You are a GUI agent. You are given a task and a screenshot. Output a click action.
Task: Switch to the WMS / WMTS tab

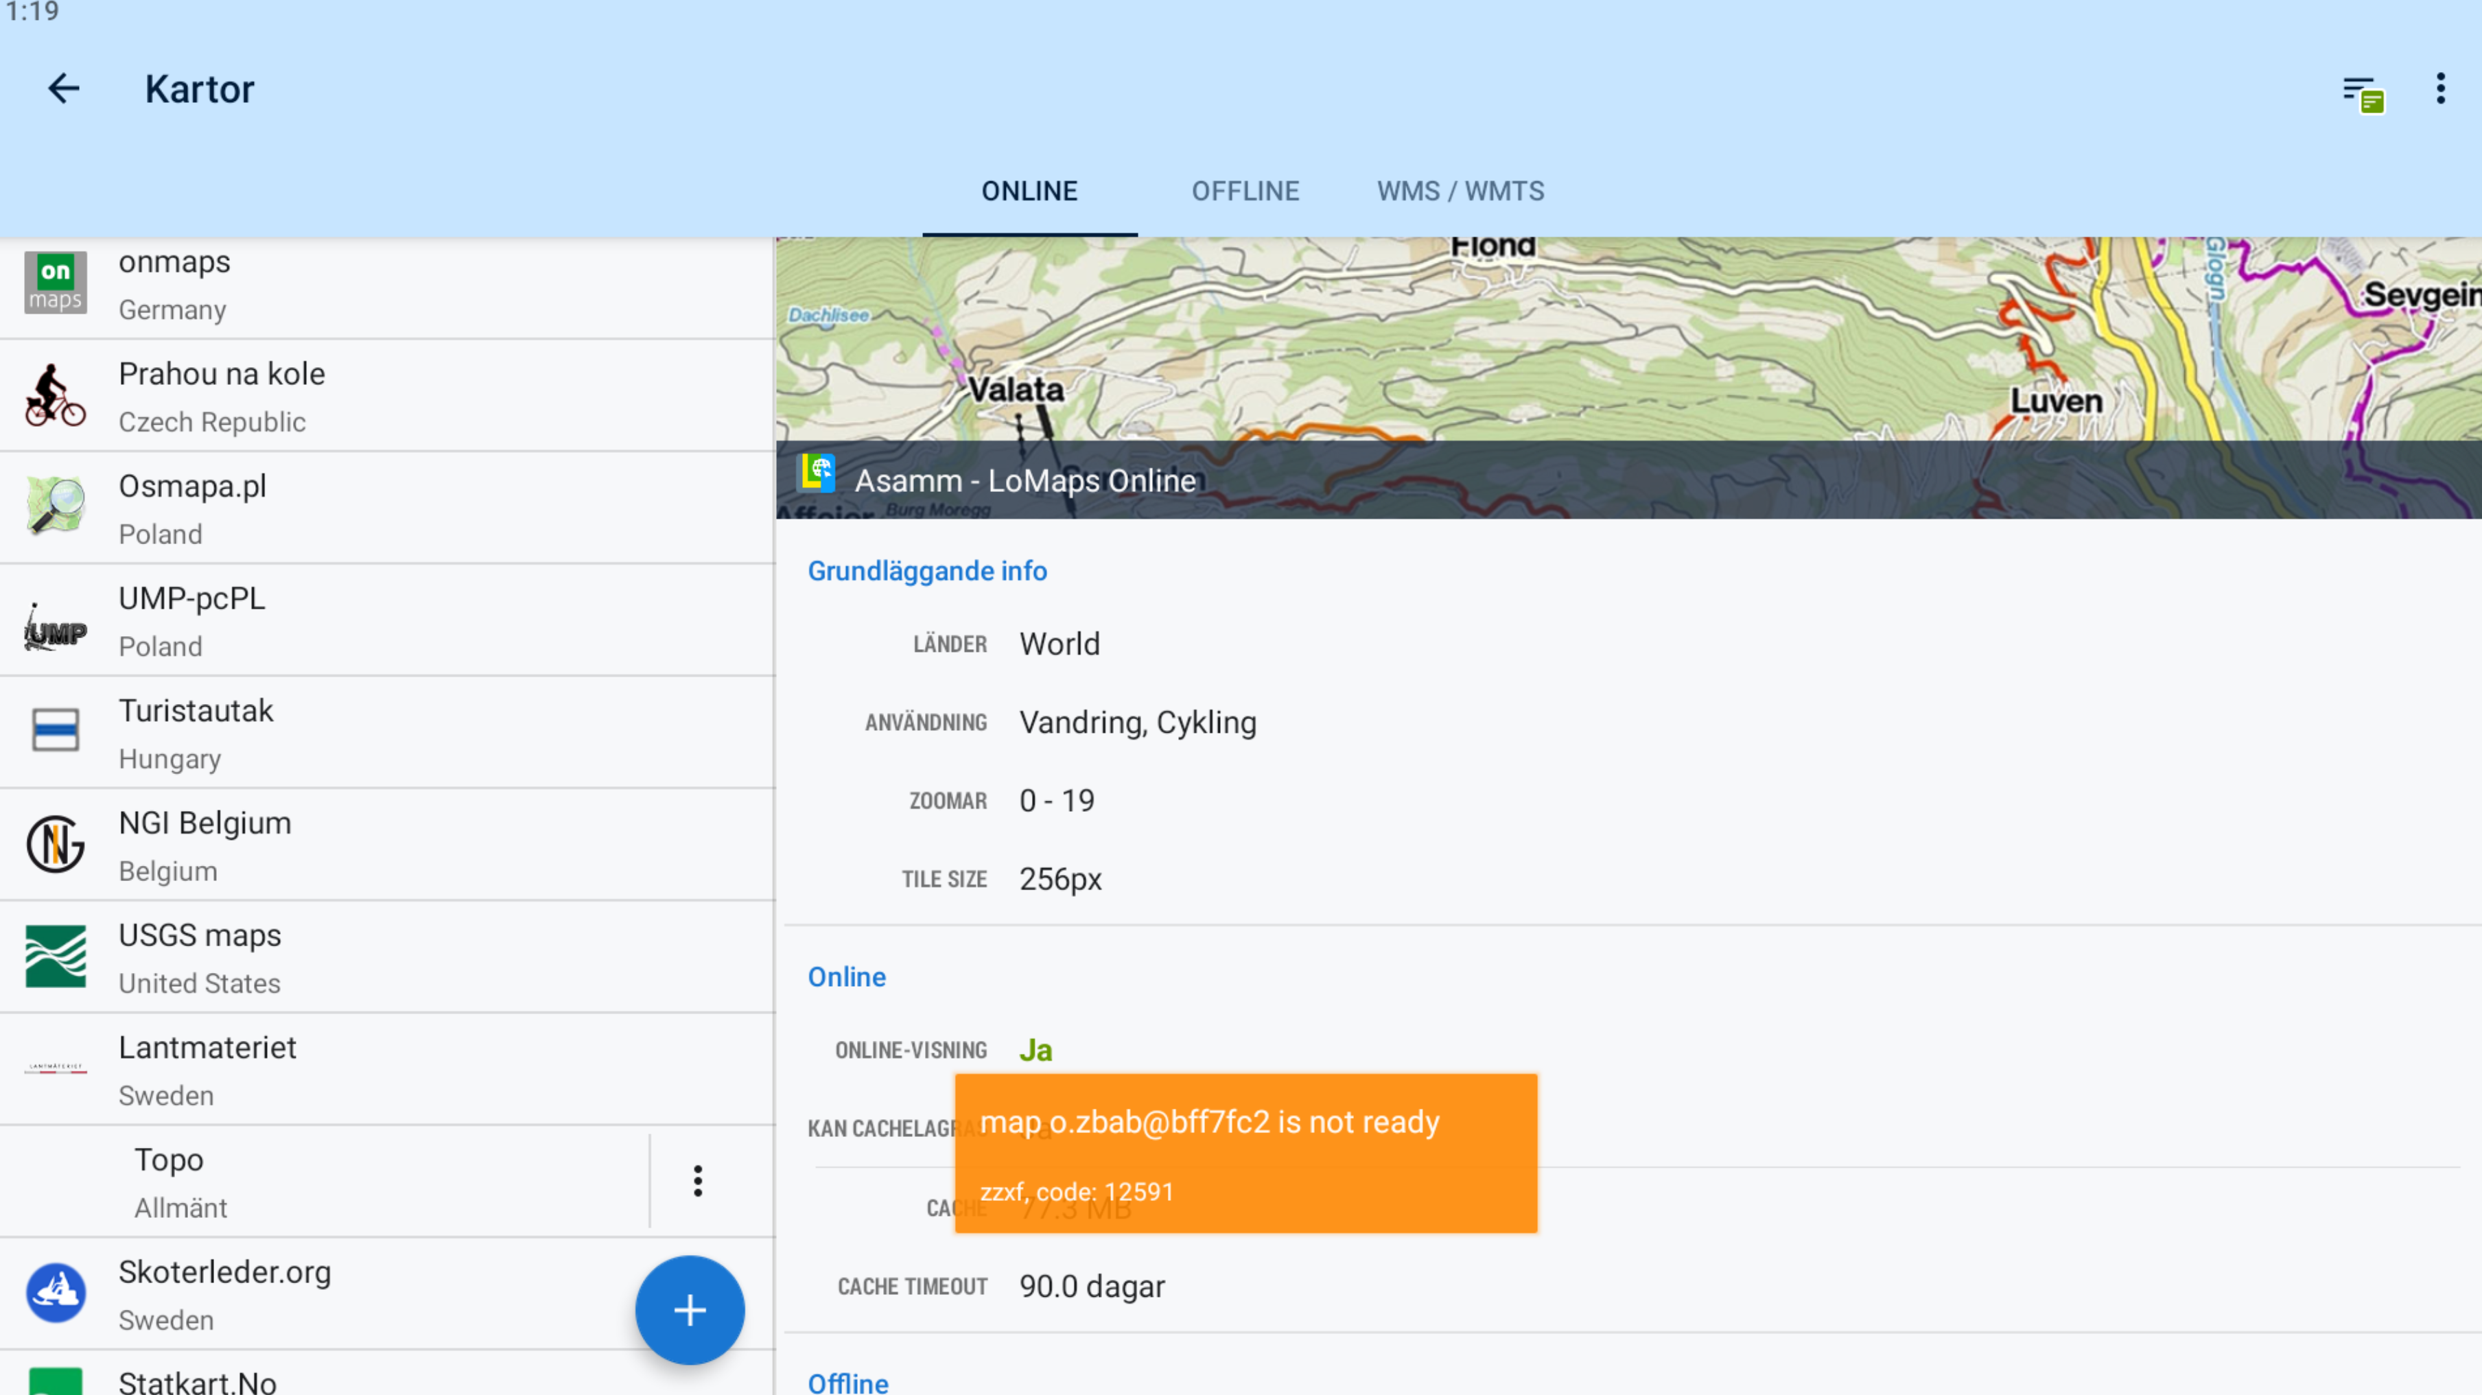click(1460, 191)
